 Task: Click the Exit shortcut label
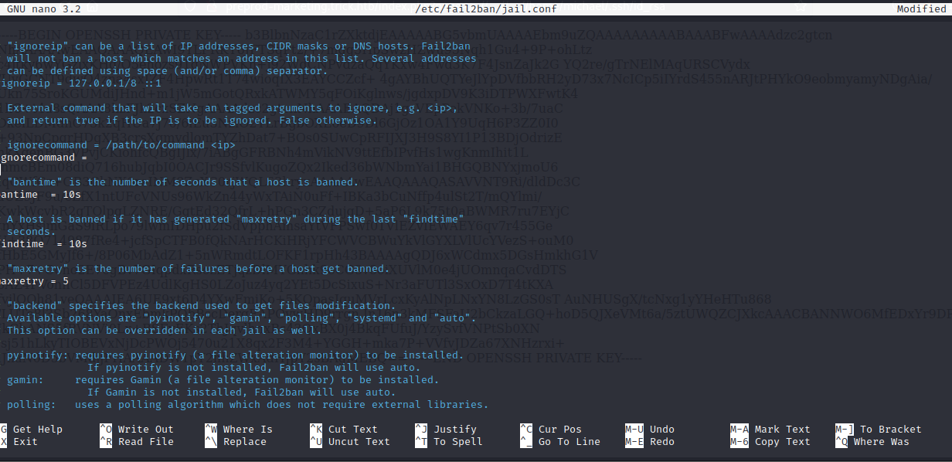25,442
